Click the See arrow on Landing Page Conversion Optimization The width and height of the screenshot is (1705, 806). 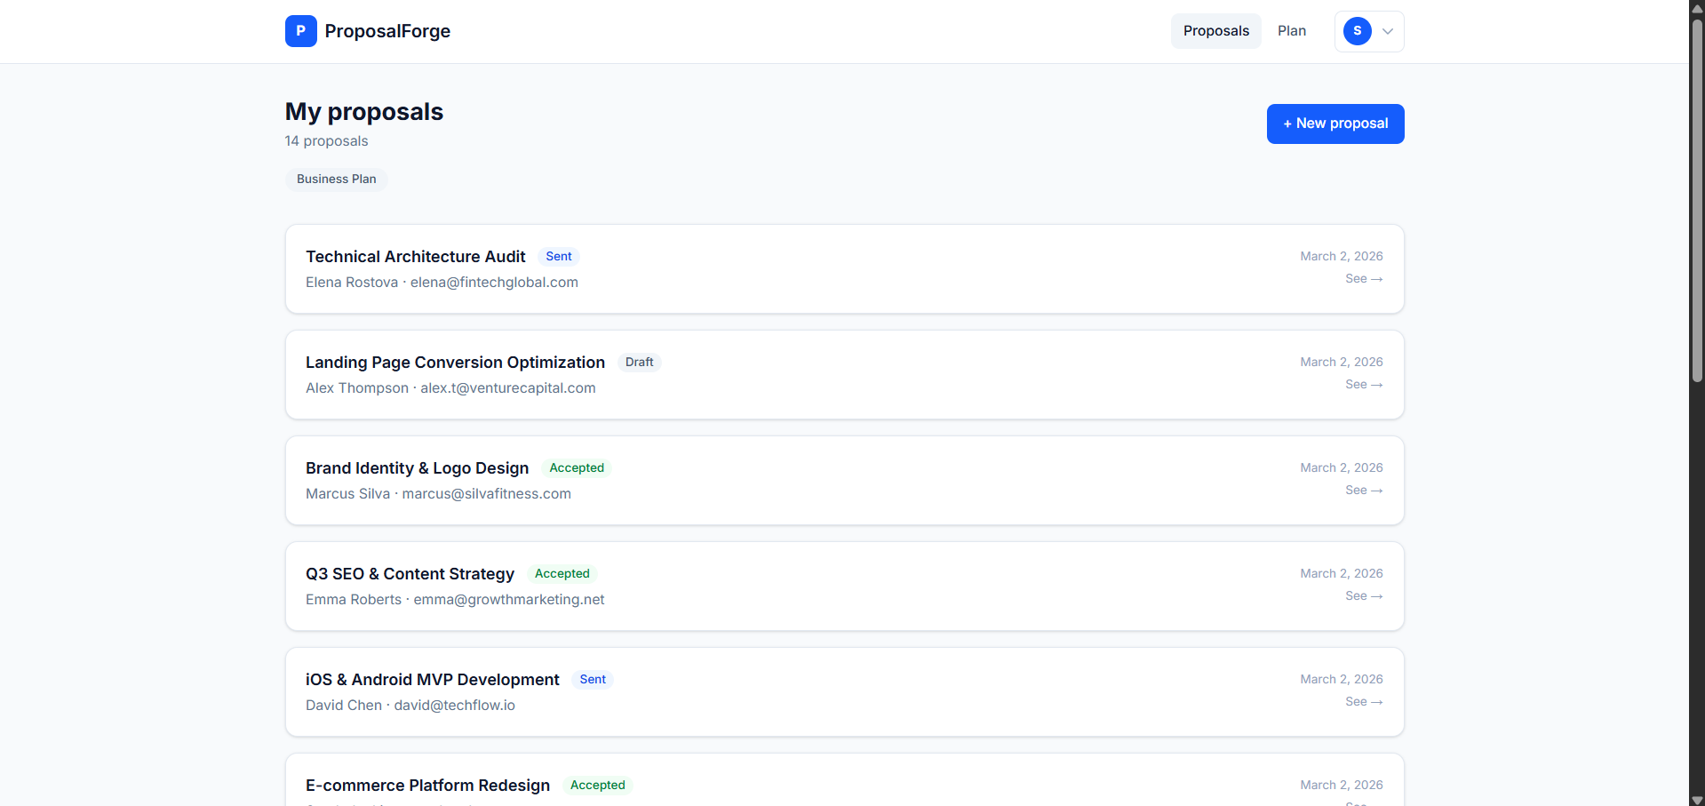click(1363, 384)
